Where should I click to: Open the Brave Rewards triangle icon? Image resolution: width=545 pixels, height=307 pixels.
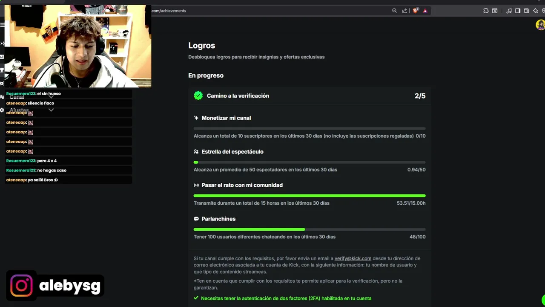click(425, 11)
